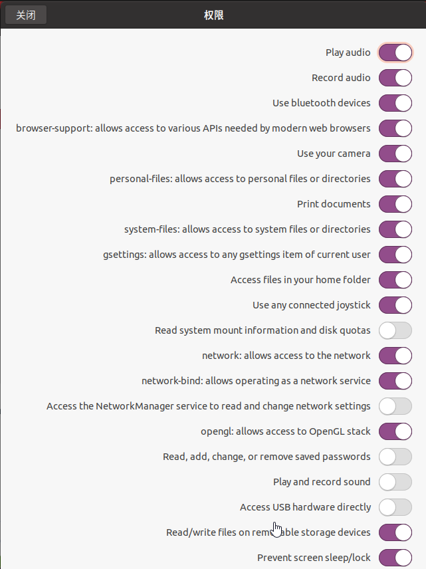The height and width of the screenshot is (569, 426).
Task: Enable Read system mount information toggle
Action: 395,330
